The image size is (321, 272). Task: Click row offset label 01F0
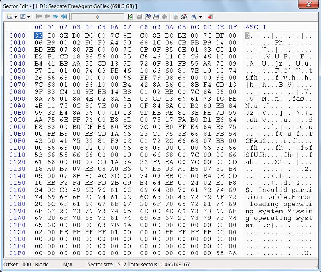click(18, 253)
